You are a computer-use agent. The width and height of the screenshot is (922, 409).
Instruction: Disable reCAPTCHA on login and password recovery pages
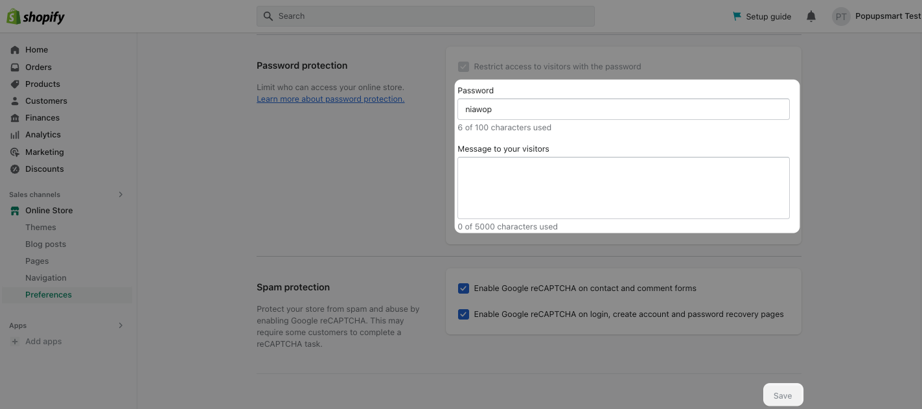point(463,314)
